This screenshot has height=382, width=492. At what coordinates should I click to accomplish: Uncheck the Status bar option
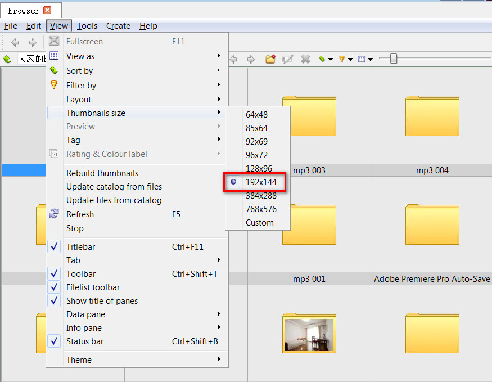point(84,341)
